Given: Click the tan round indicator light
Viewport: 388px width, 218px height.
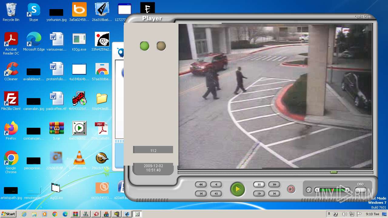Looking at the screenshot, I should (x=161, y=46).
